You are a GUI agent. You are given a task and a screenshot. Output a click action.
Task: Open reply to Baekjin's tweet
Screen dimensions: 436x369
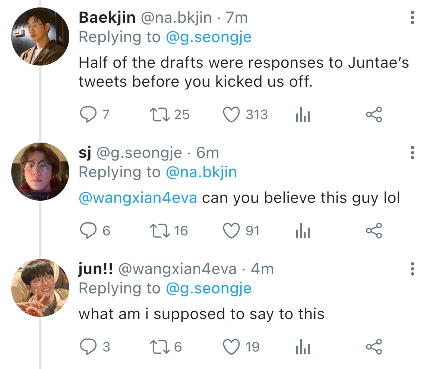(x=88, y=114)
